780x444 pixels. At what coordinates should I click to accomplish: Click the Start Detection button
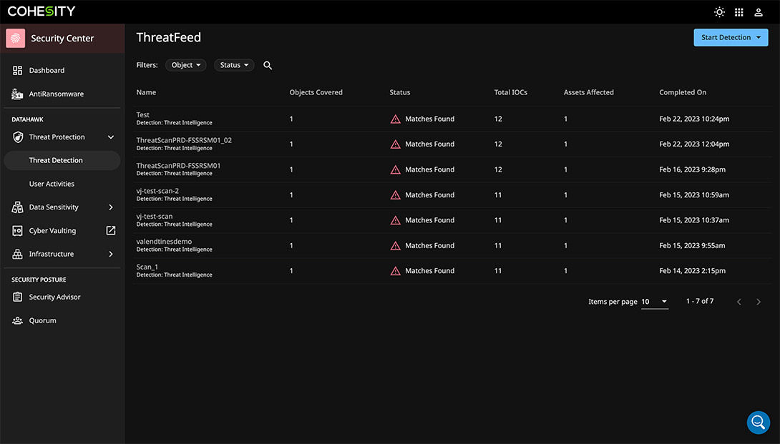point(731,36)
